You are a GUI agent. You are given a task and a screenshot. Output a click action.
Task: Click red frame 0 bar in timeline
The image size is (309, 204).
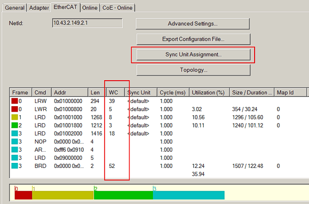[23, 195]
